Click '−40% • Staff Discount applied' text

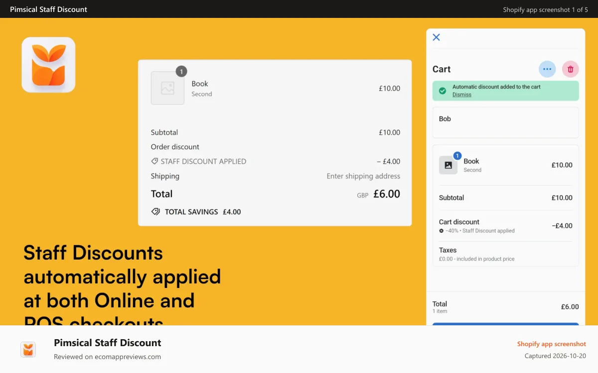pos(480,231)
